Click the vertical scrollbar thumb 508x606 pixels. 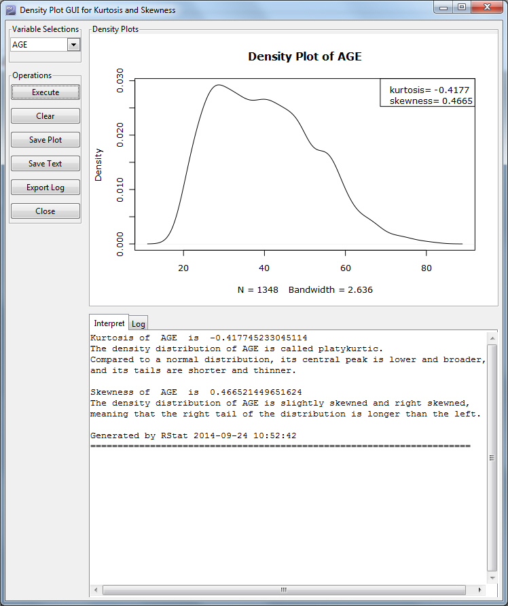point(492,458)
